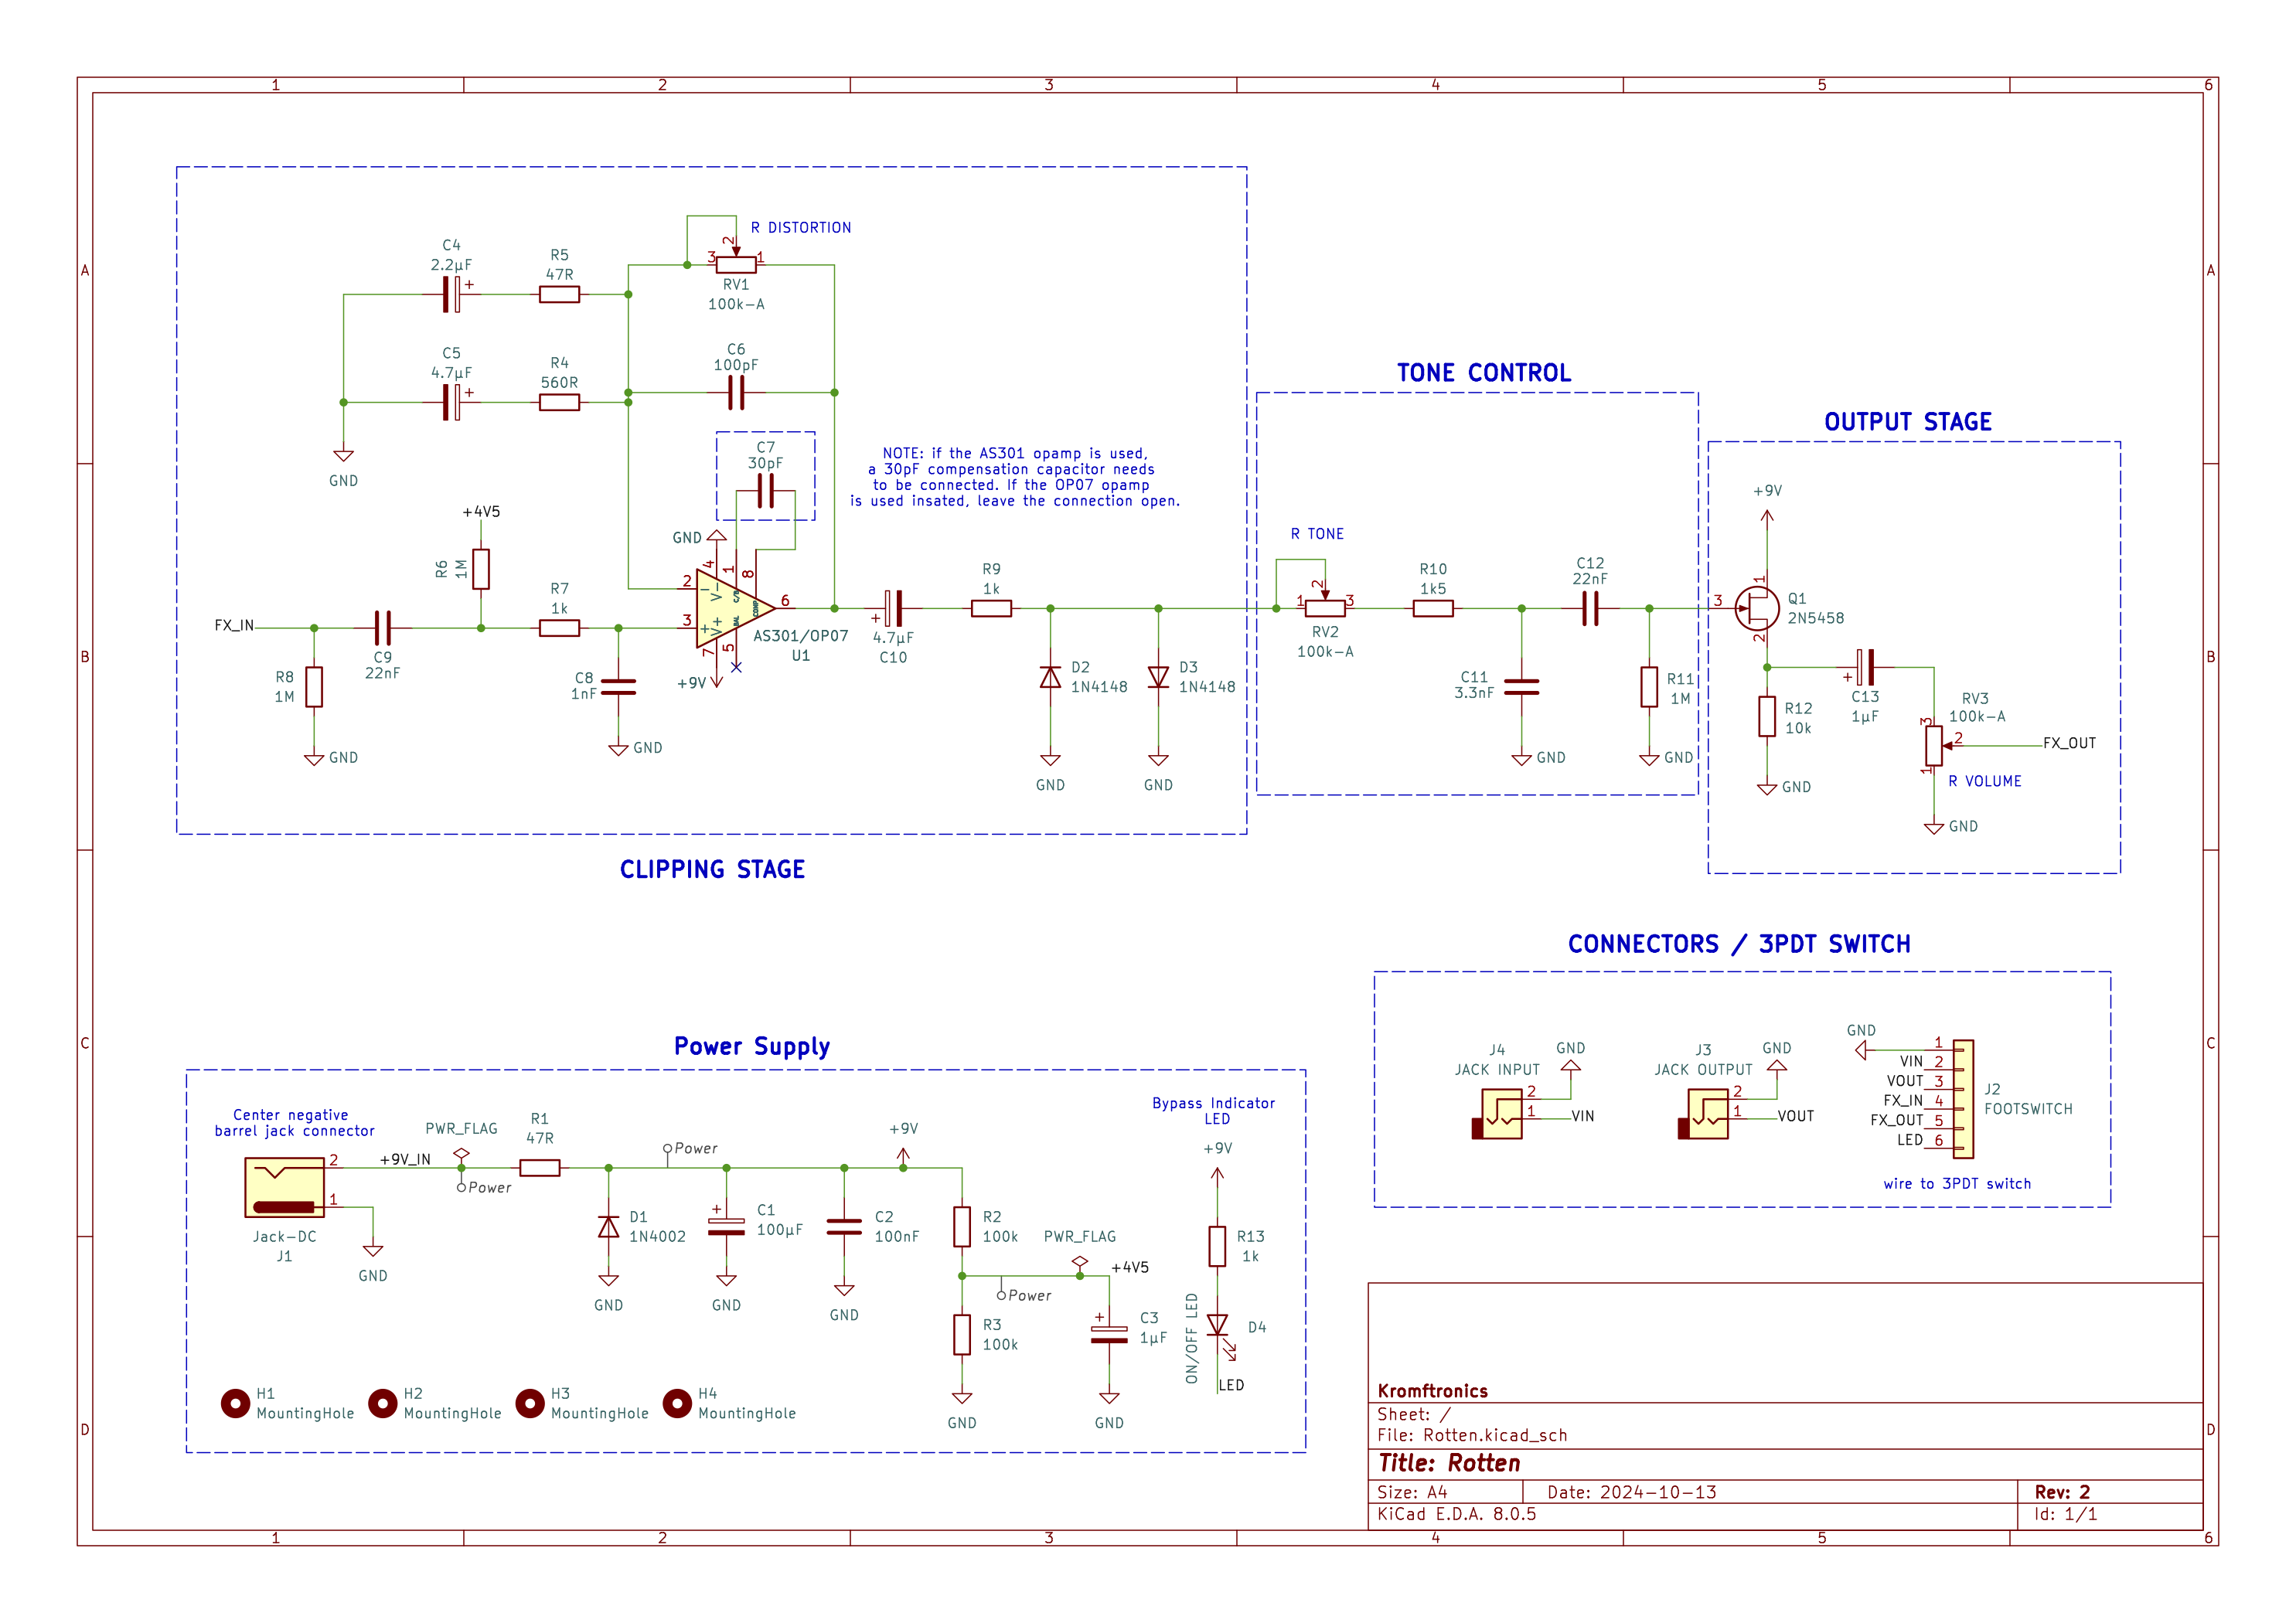Select the C1 100µF electrolytic capacitor symbol
Viewport: 2296px width, 1623px height.
(726, 1226)
